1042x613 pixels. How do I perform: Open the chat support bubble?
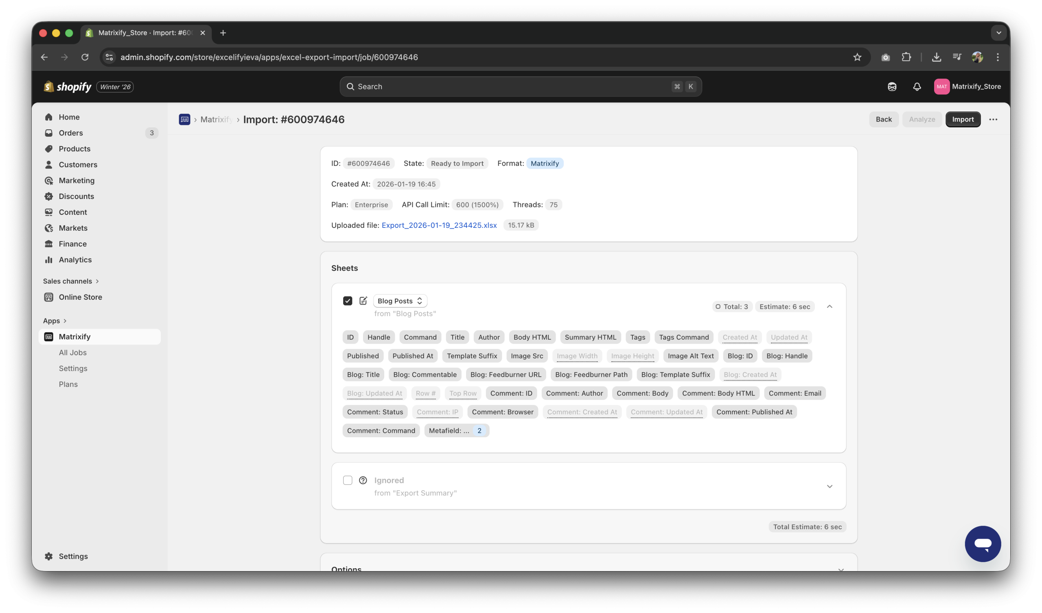point(983,543)
